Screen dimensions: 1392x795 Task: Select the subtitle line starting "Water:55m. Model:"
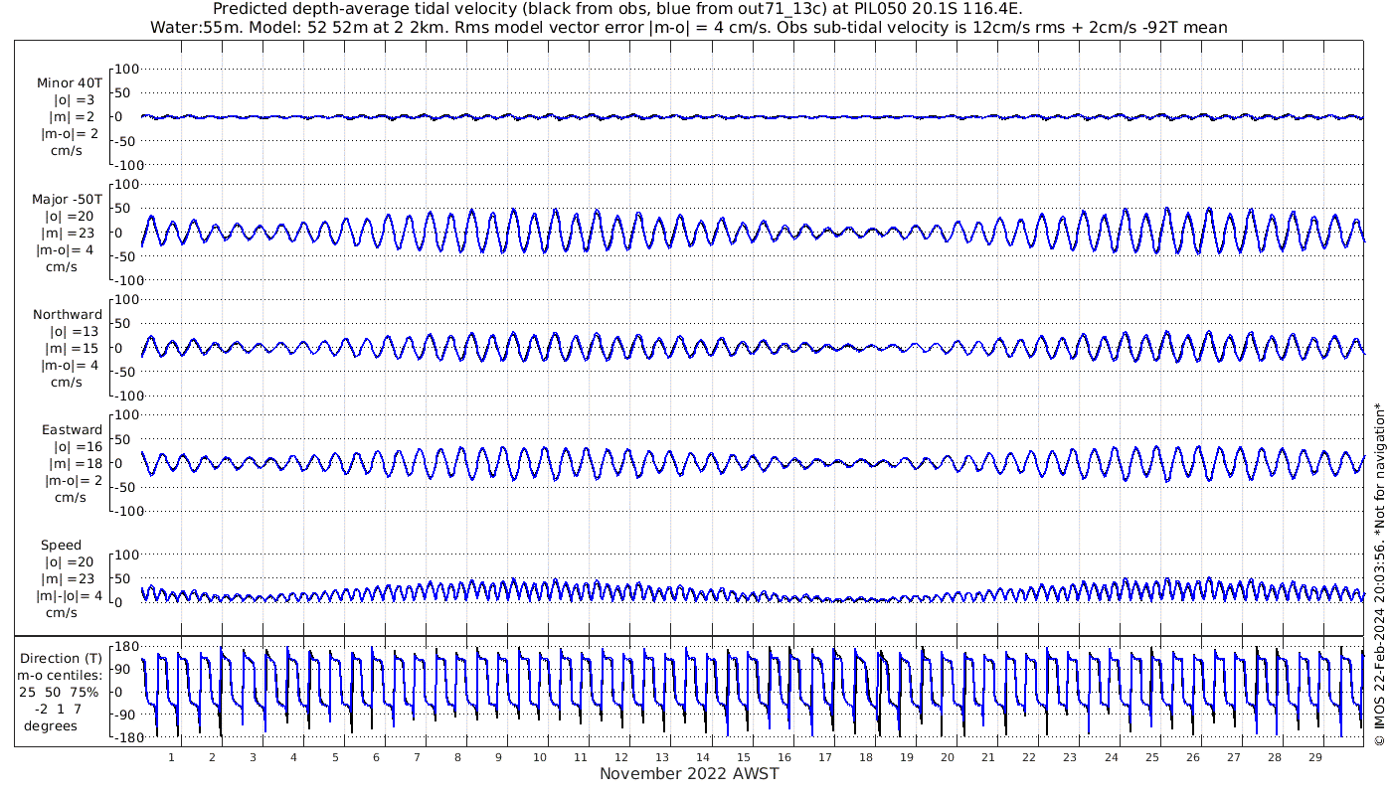(x=689, y=27)
